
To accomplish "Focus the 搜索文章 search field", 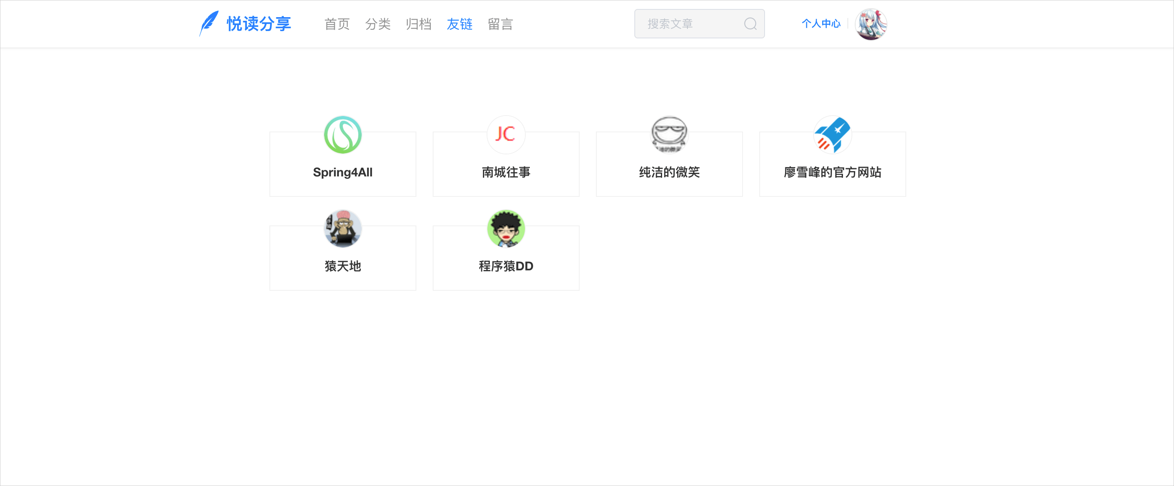I will click(x=688, y=24).
